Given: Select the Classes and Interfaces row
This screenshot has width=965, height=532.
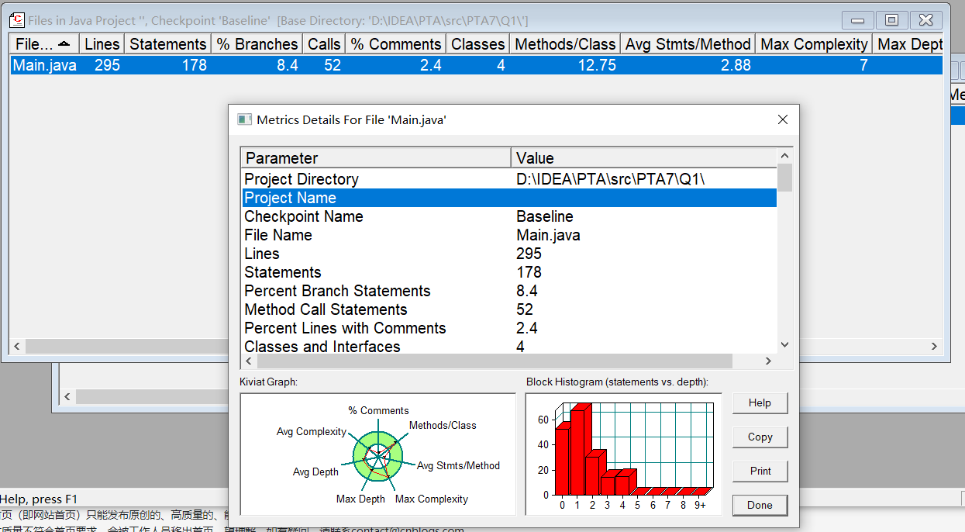Looking at the screenshot, I should (509, 347).
